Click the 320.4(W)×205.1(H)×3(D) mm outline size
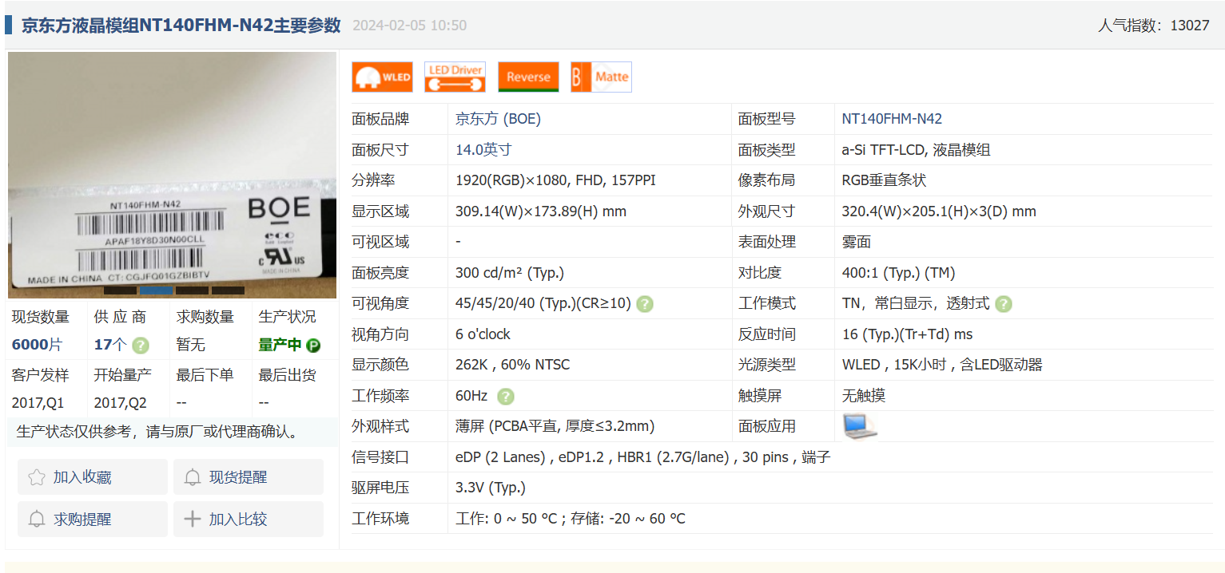The width and height of the screenshot is (1225, 573). (939, 211)
